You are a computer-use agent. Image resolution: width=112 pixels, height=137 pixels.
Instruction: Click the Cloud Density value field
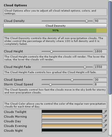[x=101, y=21]
